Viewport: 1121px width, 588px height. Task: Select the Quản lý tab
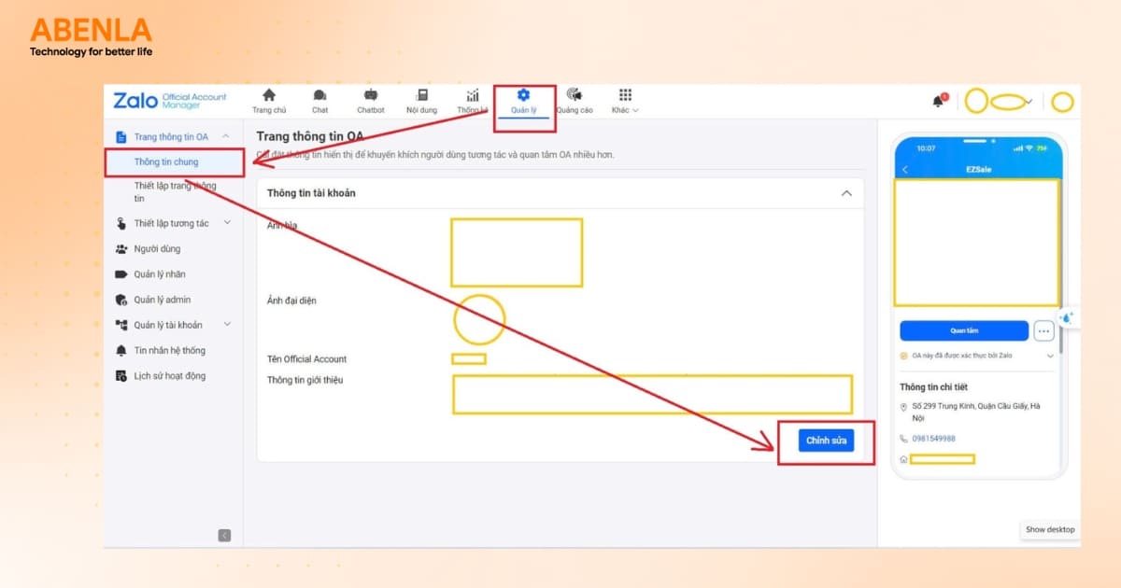(x=523, y=101)
